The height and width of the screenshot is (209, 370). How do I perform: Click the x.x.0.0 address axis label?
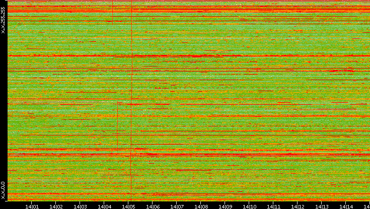3,190
